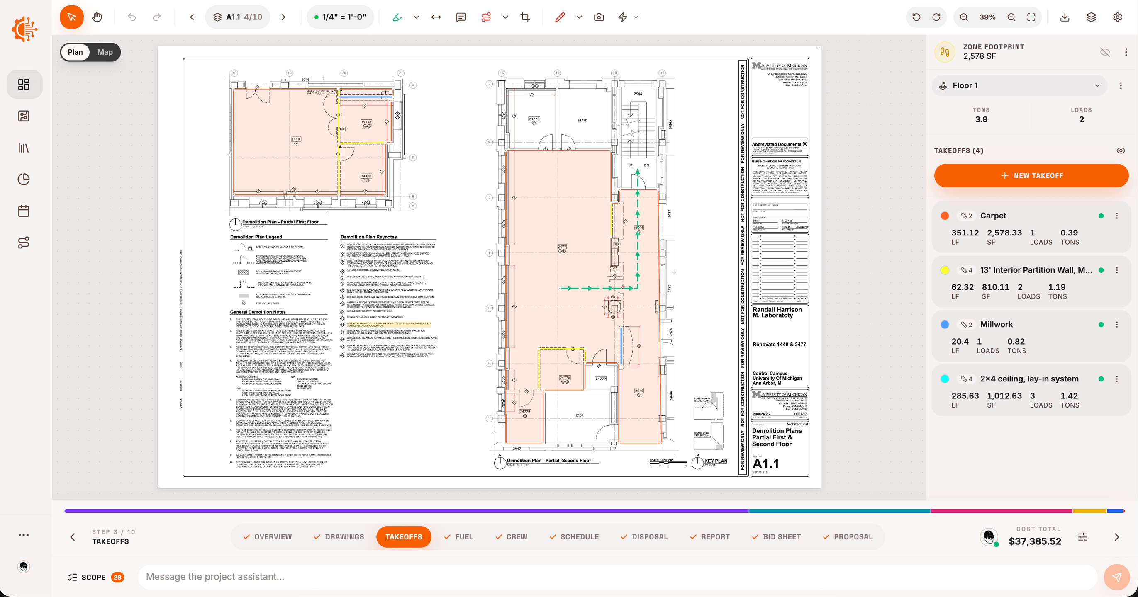Select the red pencil markup tool
This screenshot has width=1138, height=597.
point(560,17)
